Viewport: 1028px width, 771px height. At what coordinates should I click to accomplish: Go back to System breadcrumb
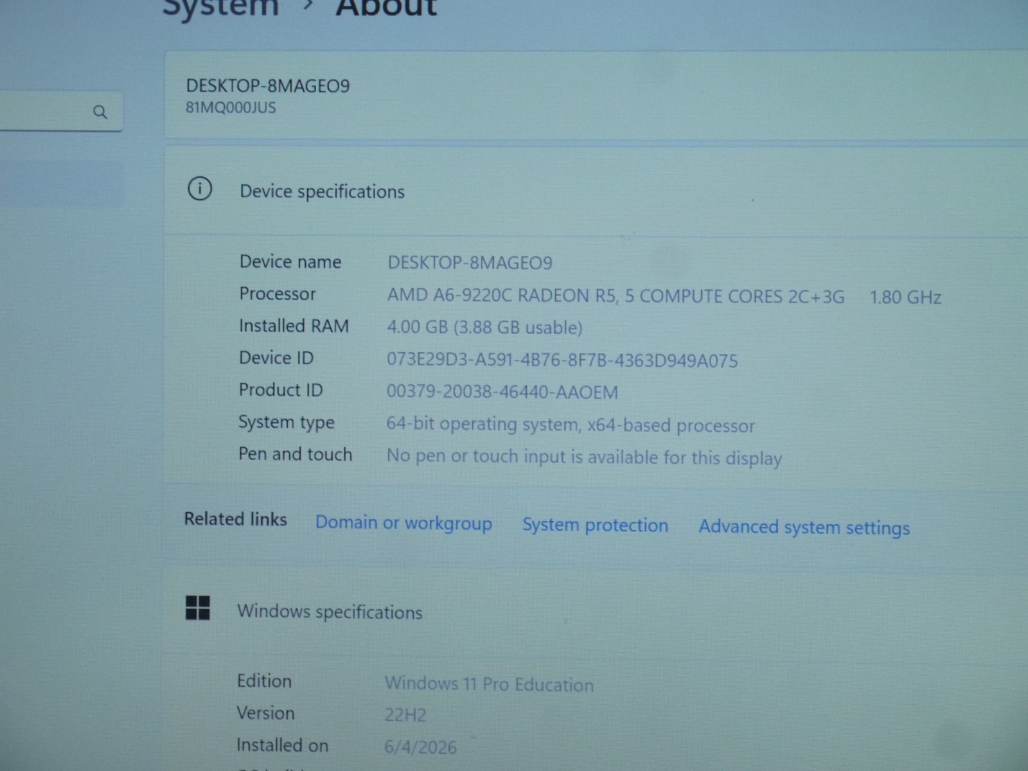tap(220, 8)
